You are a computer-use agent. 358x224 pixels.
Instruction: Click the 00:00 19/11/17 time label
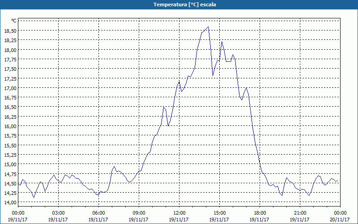coord(18,216)
